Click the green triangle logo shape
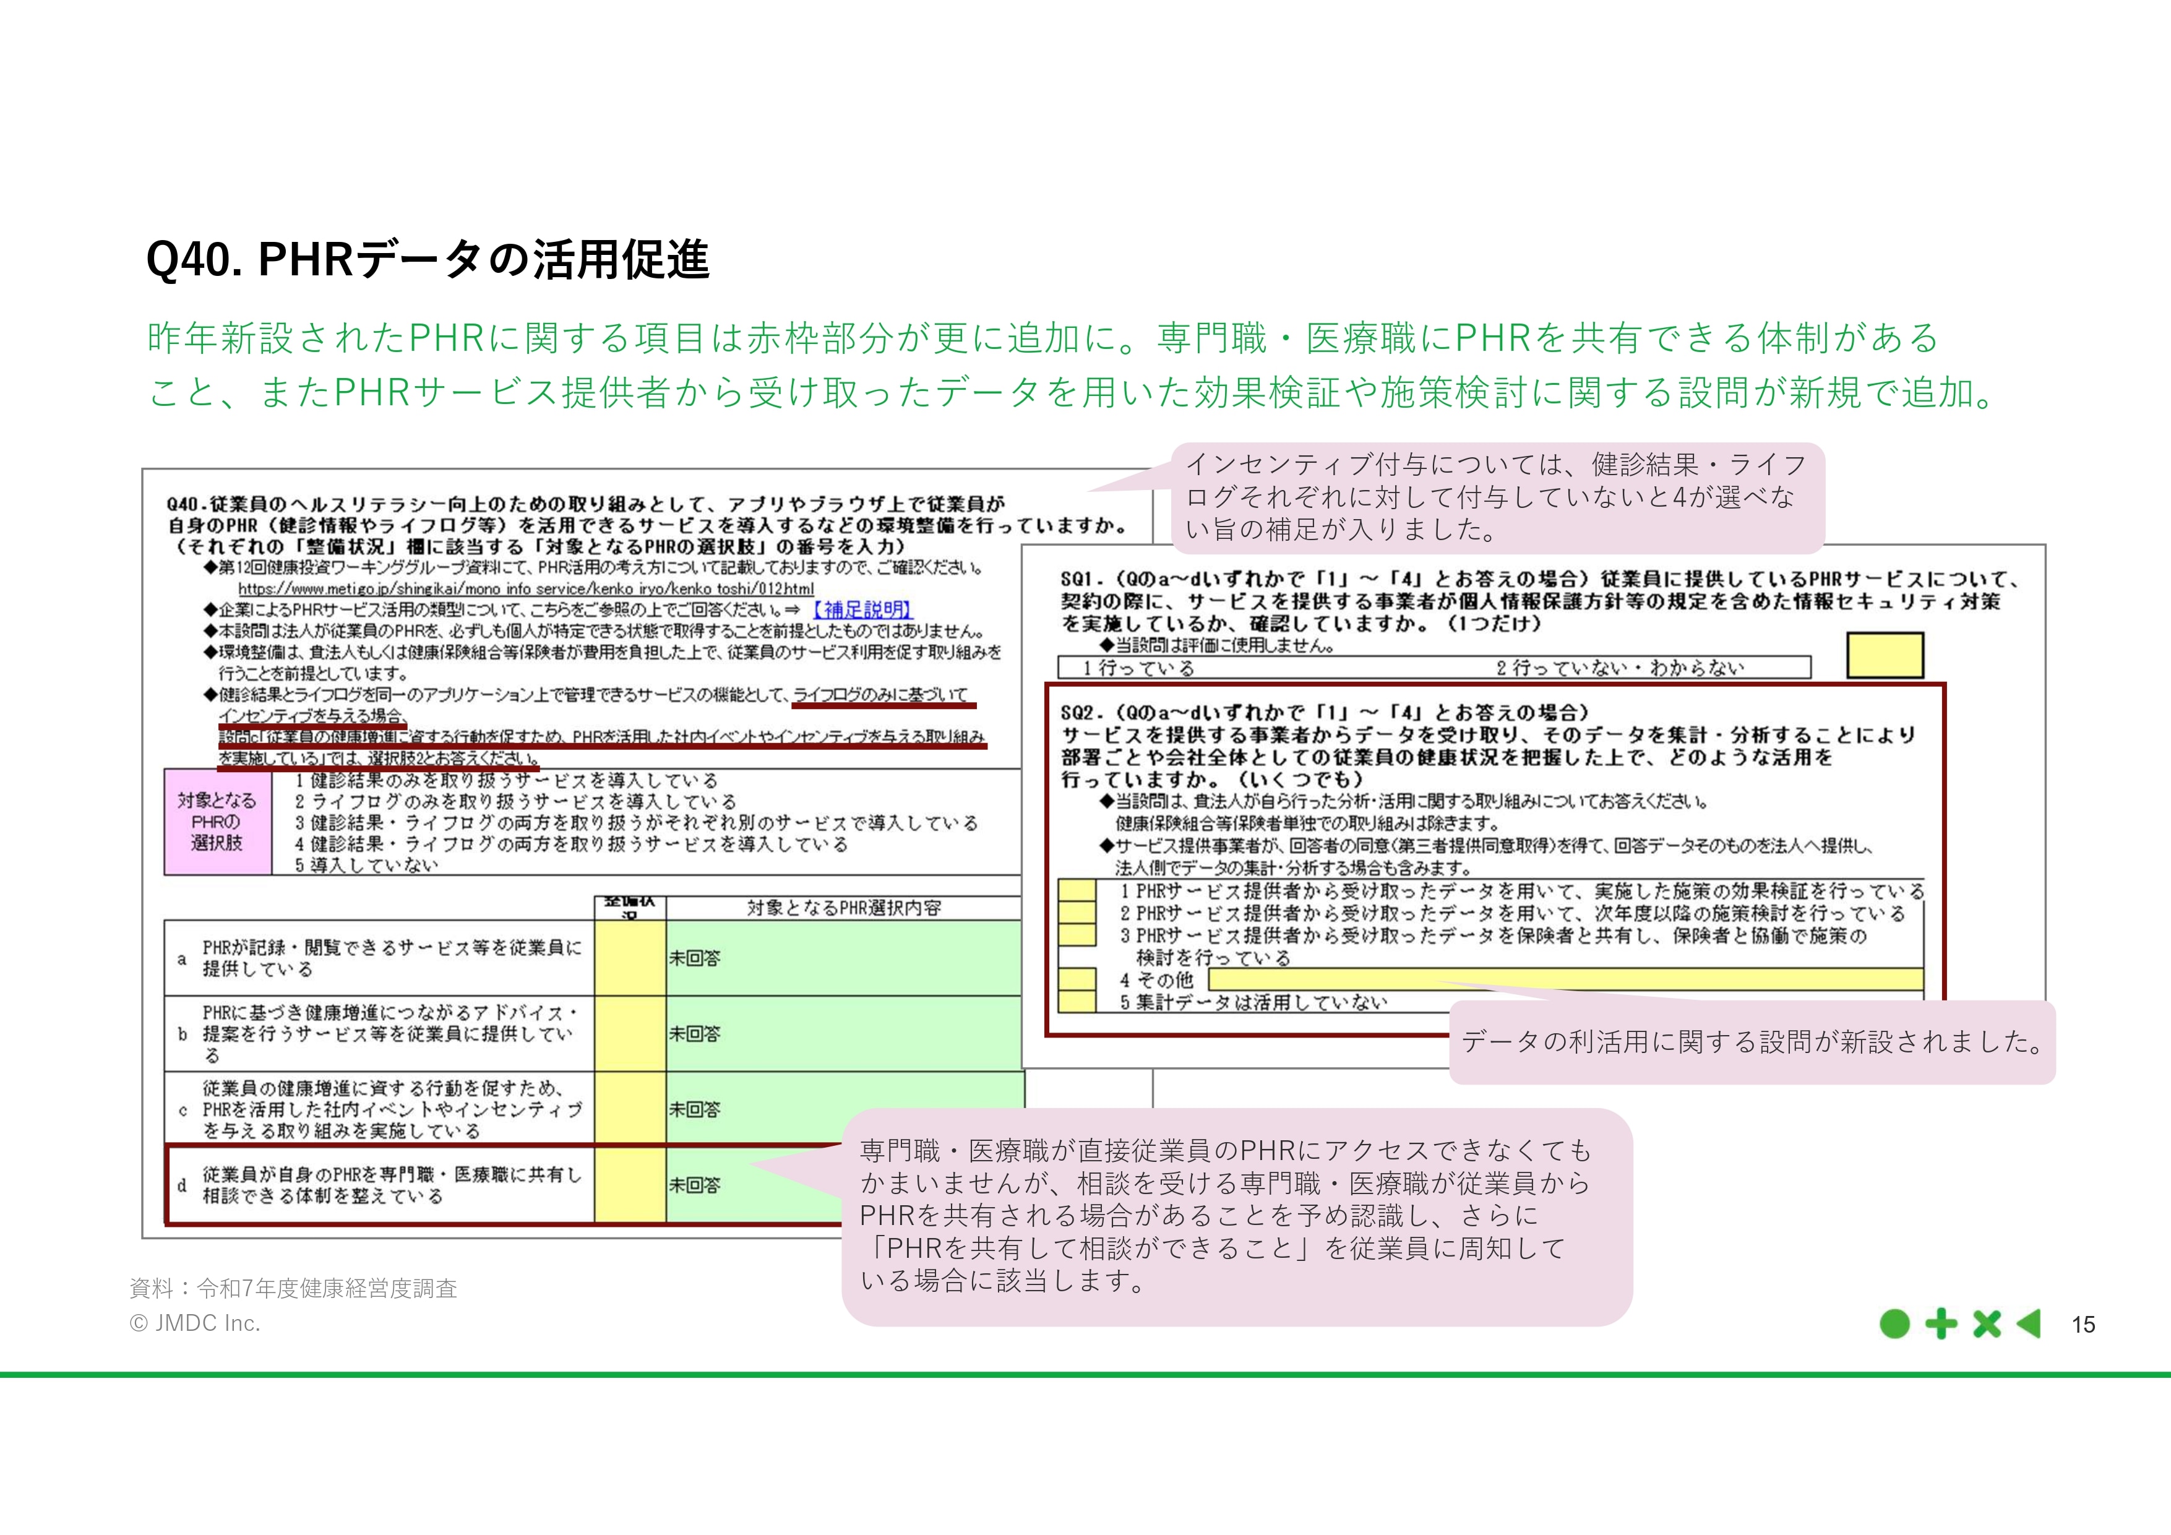The image size is (2171, 1535). pos(2029,1323)
